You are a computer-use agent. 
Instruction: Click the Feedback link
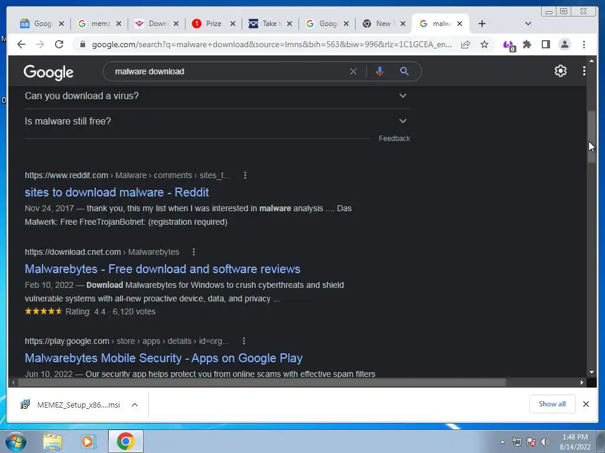tap(394, 139)
